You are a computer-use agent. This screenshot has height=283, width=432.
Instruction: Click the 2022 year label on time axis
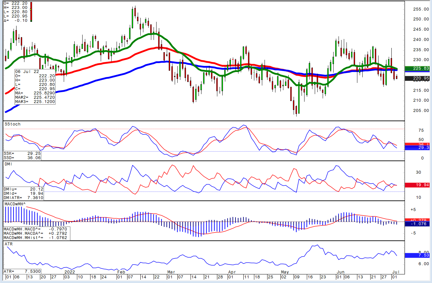pyautogui.click(x=70, y=272)
